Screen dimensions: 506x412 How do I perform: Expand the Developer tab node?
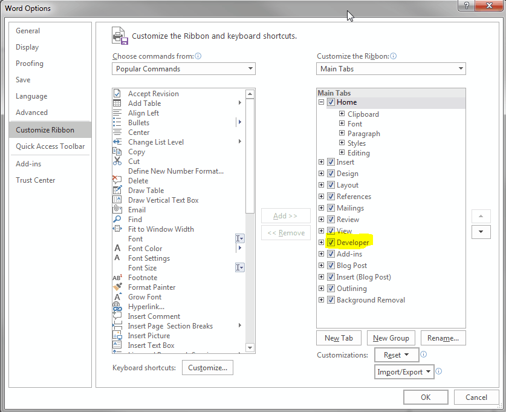coord(321,242)
